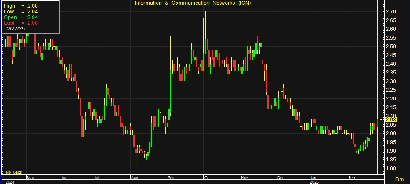Select the green Open = 2.04 line
The image size is (410, 184).
(x=20, y=17)
